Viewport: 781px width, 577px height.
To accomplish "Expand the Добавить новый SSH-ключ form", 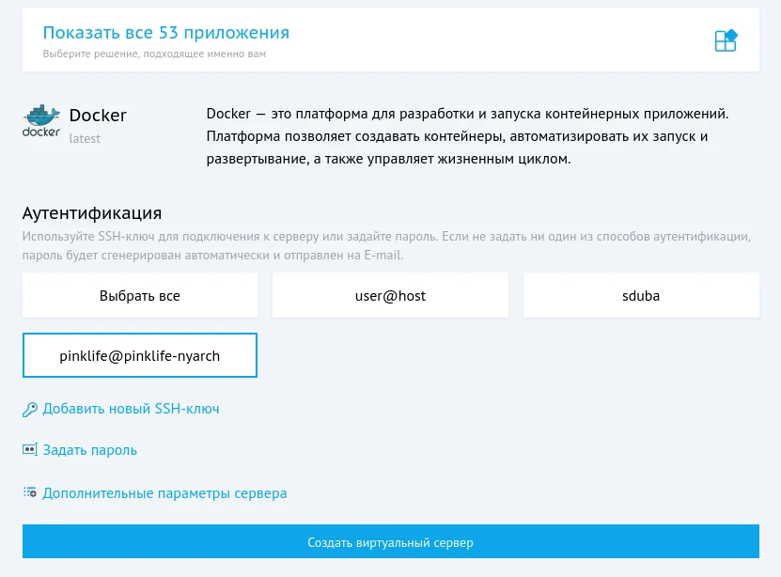I will click(x=131, y=409).
